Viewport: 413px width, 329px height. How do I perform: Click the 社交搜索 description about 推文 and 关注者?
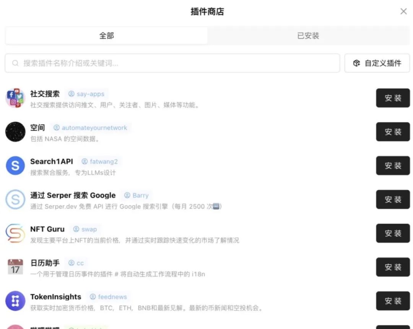point(115,105)
